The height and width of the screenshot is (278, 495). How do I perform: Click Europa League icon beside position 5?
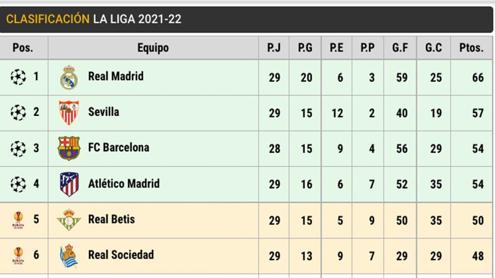[18, 220]
